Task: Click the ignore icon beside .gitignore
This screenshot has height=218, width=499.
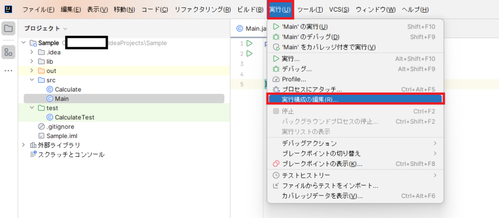Action: (x=41, y=127)
